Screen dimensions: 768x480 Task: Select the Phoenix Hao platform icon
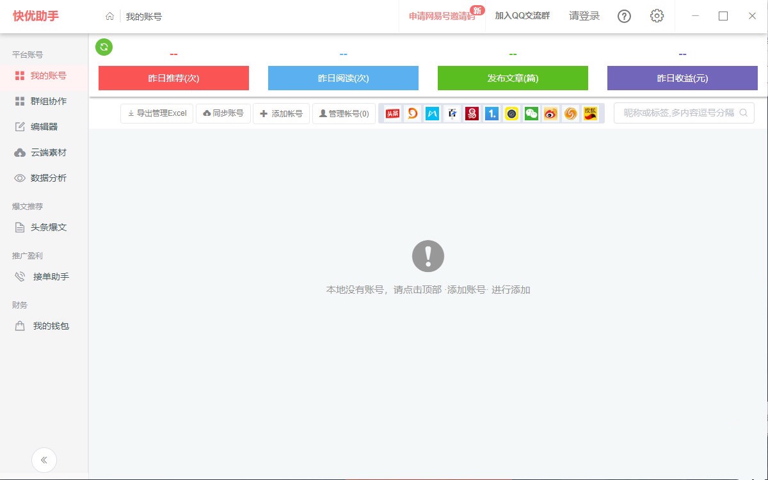pos(571,113)
